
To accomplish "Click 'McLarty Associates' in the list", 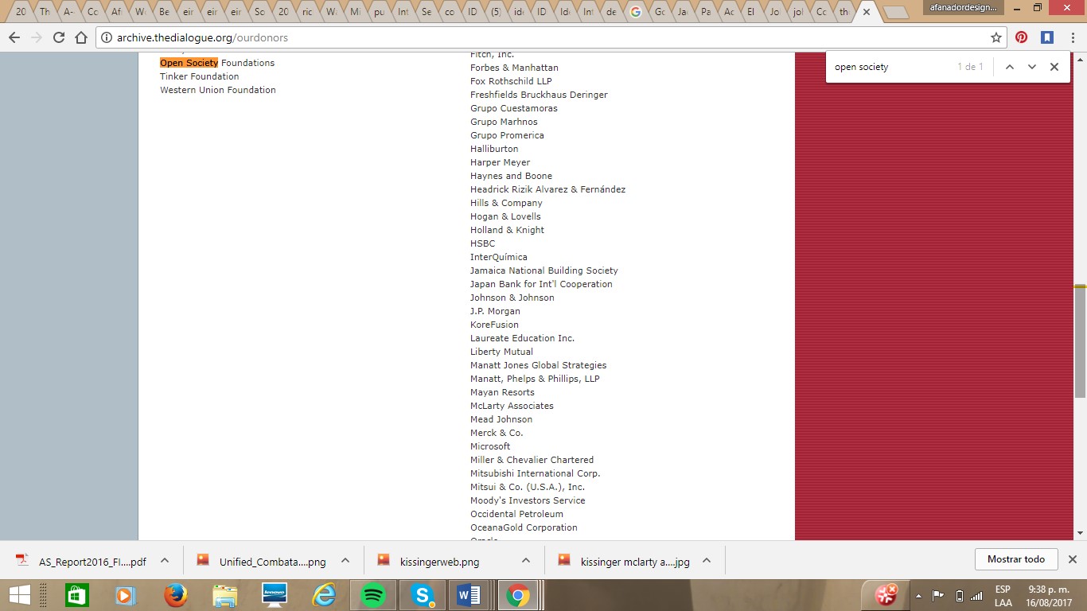I will 512,406.
